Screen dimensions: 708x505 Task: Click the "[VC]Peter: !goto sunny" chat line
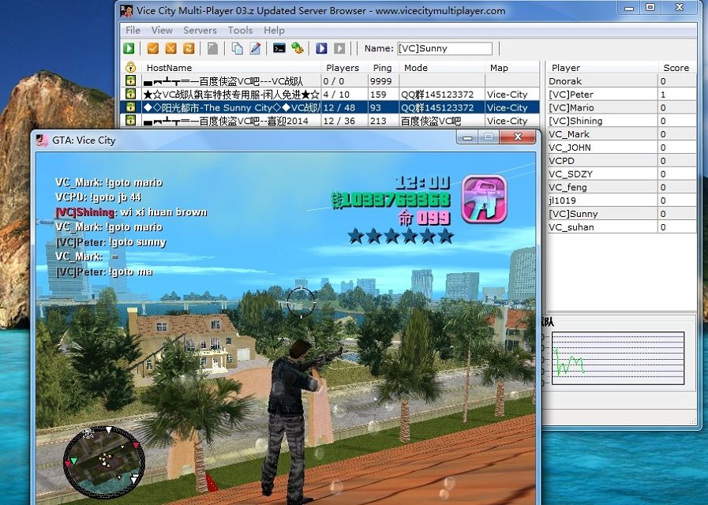[x=111, y=242]
